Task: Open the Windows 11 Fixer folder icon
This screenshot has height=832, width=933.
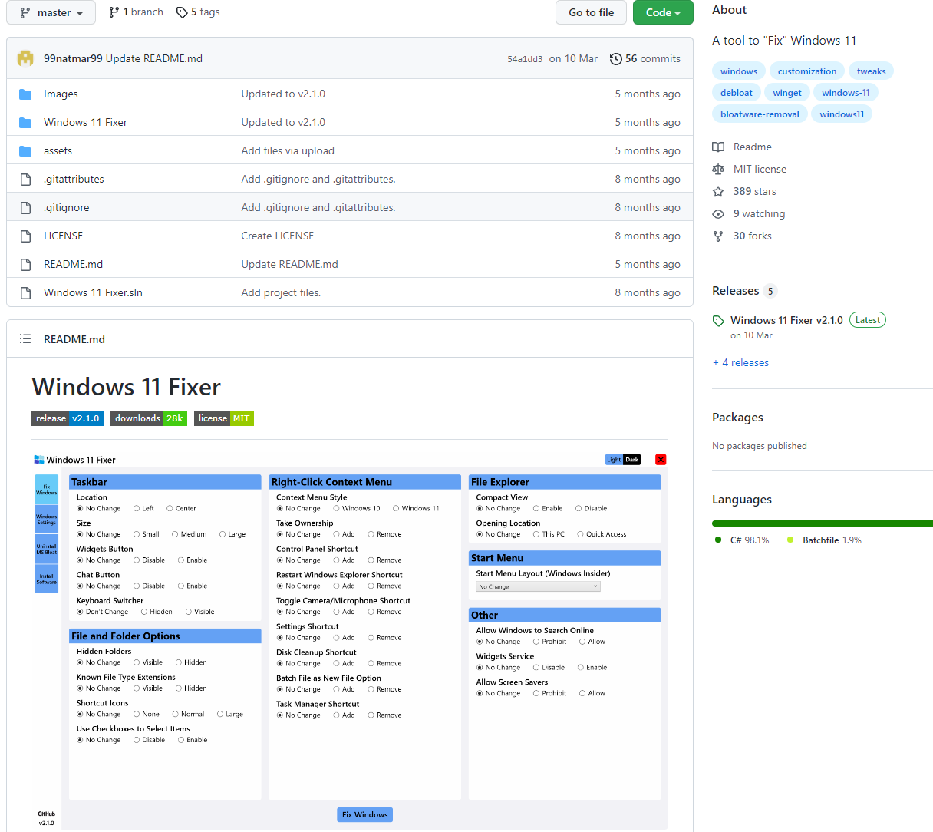Action: pos(25,123)
